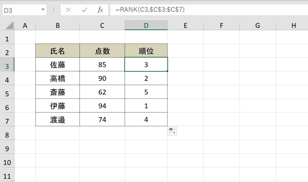Viewport: 308px width, 182px height.
Task: Select column H header
Action: [294, 26]
